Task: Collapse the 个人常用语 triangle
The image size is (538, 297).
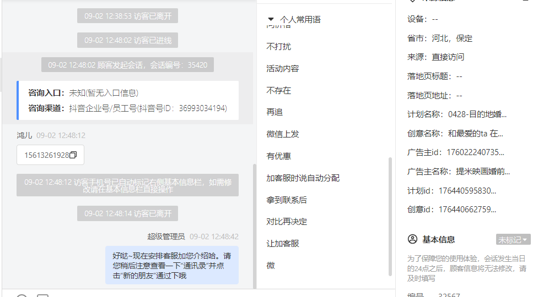Action: (271, 19)
